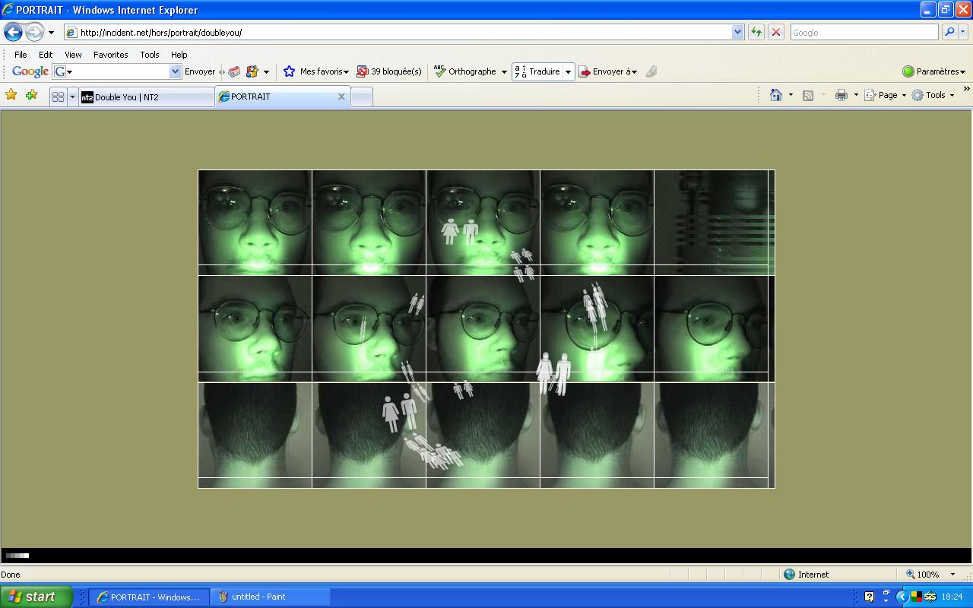Click the Print icon

click(841, 95)
